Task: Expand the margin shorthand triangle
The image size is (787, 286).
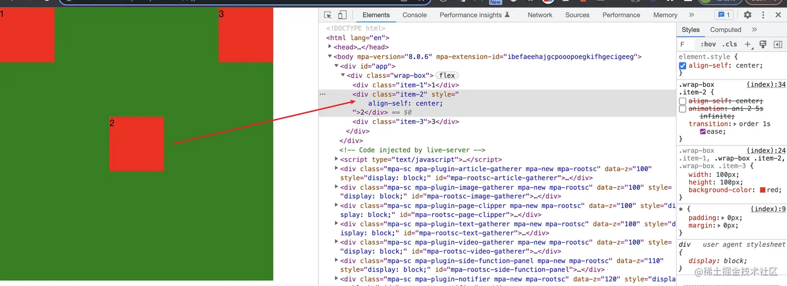Action: [x=719, y=226]
